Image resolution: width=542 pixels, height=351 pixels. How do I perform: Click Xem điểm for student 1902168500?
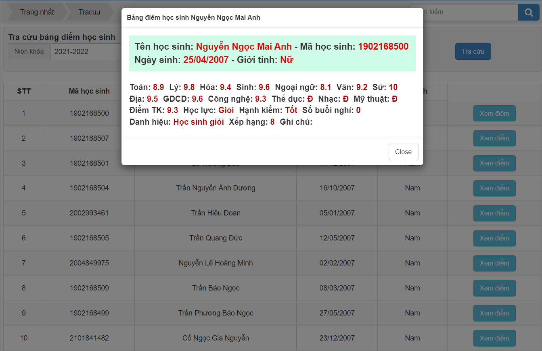[x=494, y=113]
